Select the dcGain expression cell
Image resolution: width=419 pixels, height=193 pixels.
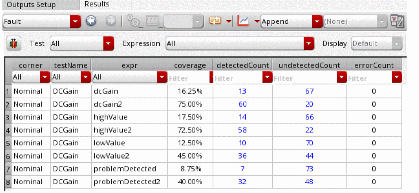[129, 91]
